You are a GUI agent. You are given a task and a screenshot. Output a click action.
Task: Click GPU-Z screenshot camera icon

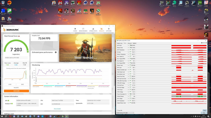[x=202, y=43]
